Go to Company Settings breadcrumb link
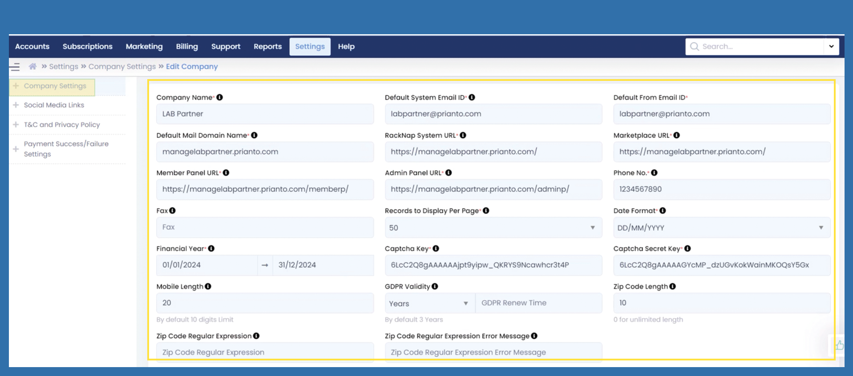Viewport: 853px width, 376px height. [122, 67]
